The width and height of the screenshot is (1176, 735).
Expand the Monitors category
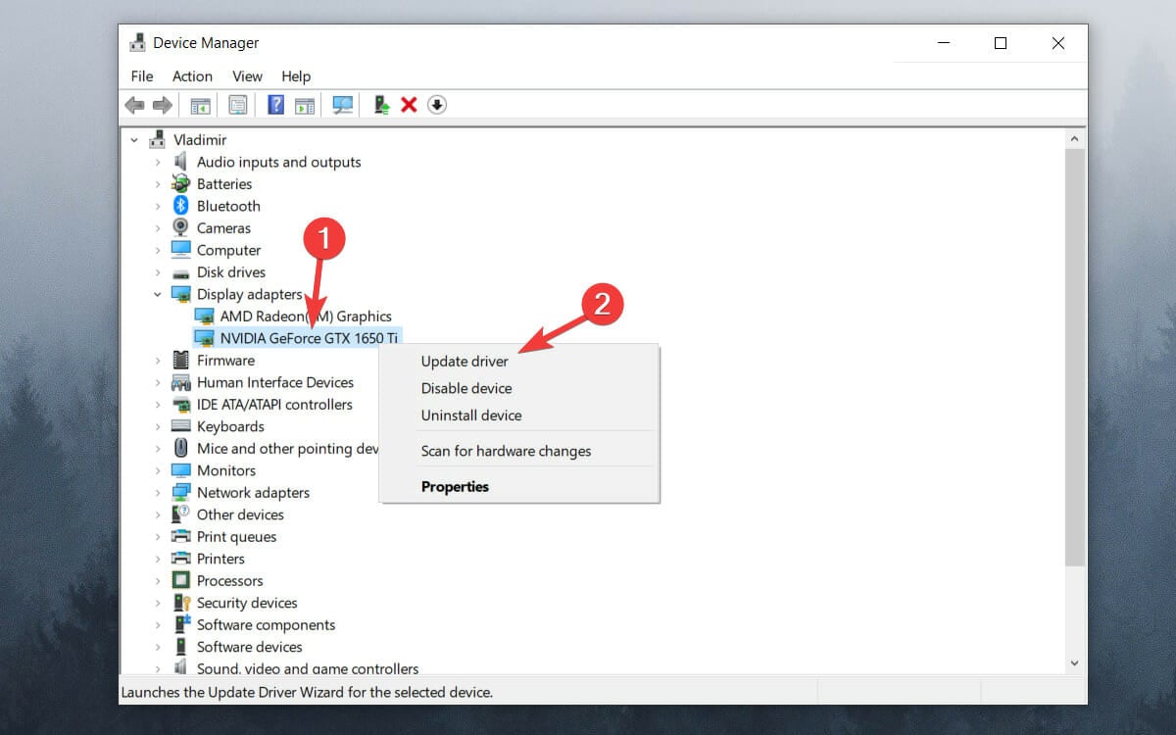[x=157, y=470]
